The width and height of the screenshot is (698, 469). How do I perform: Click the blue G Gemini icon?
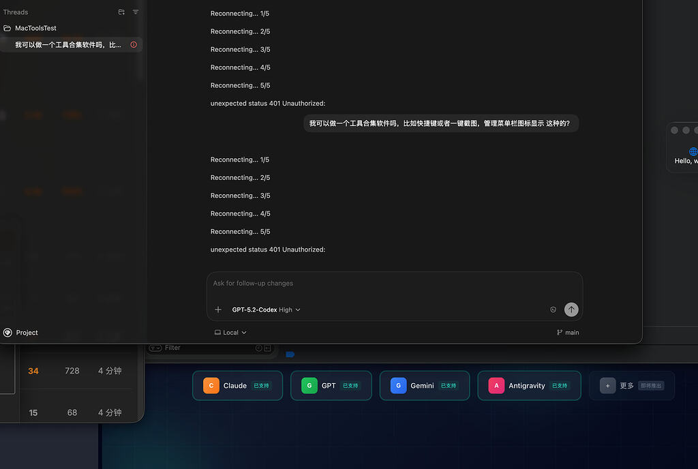click(398, 385)
